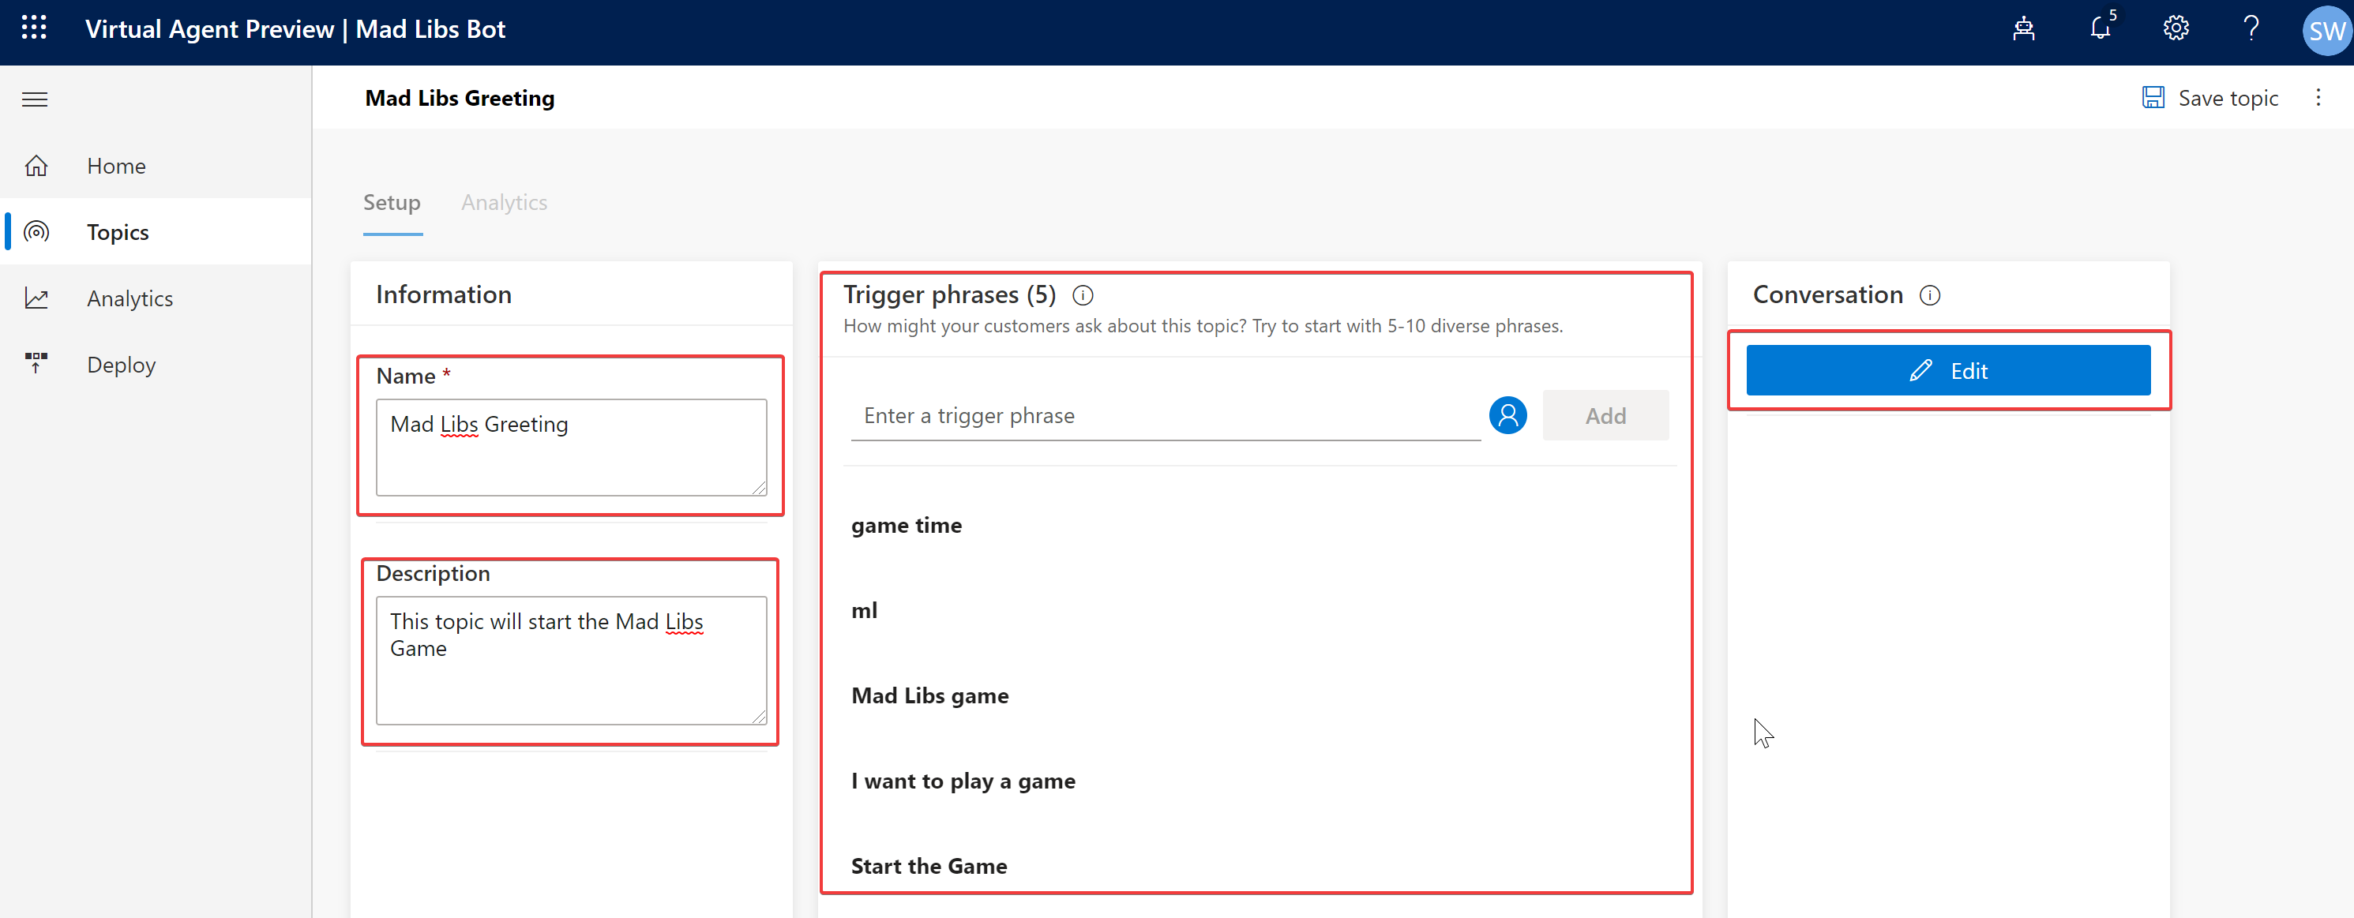Switch to the Setup tab
The height and width of the screenshot is (918, 2354).
[392, 202]
